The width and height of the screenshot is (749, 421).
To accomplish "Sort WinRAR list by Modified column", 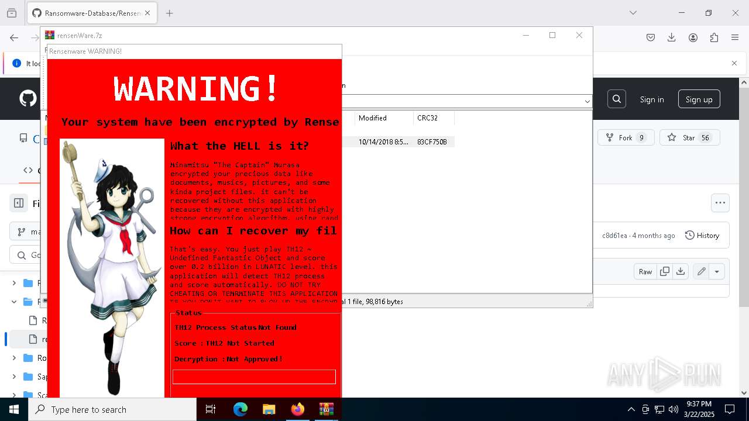I will pos(383,118).
